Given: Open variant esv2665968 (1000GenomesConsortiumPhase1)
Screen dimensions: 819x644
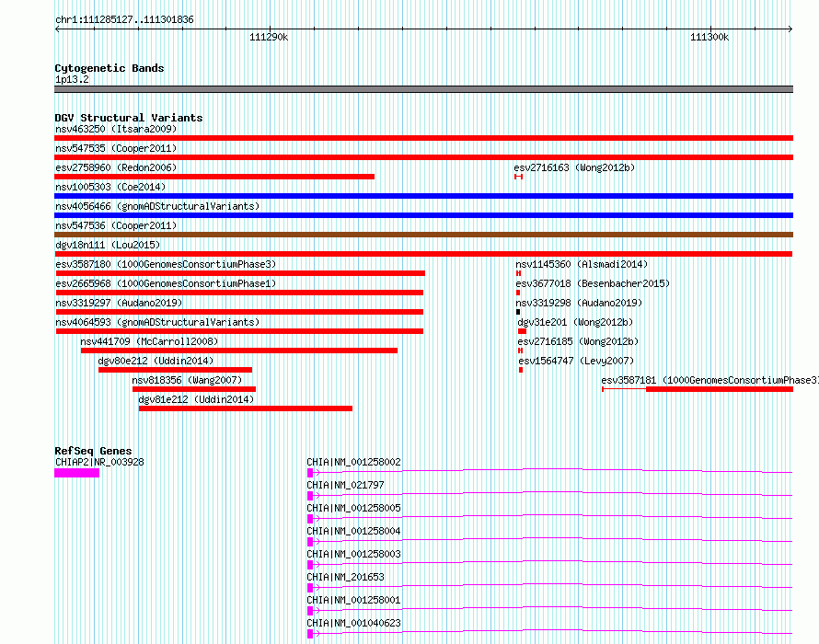Looking at the screenshot, I should click(166, 283).
